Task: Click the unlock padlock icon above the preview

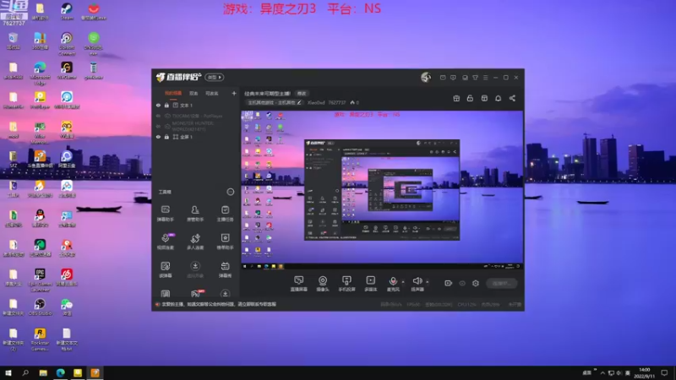Action: 470,98
